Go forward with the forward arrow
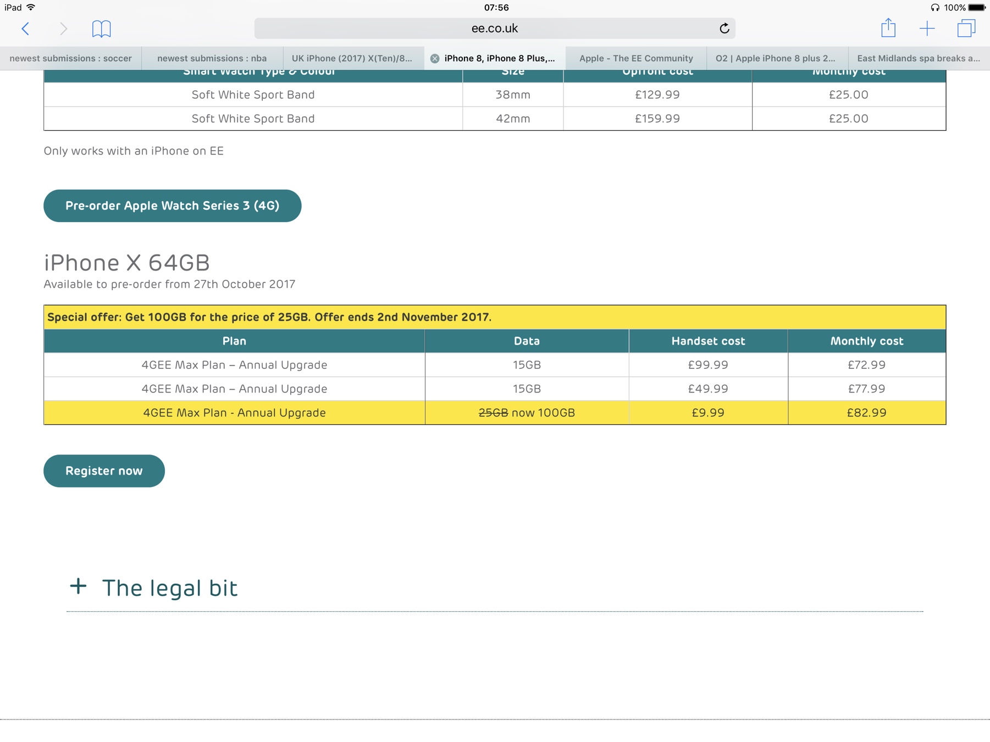 [64, 29]
